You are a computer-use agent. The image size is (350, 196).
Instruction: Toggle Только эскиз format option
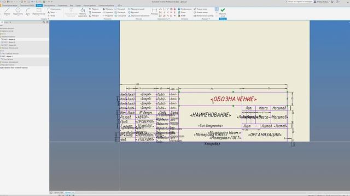click(200, 9)
